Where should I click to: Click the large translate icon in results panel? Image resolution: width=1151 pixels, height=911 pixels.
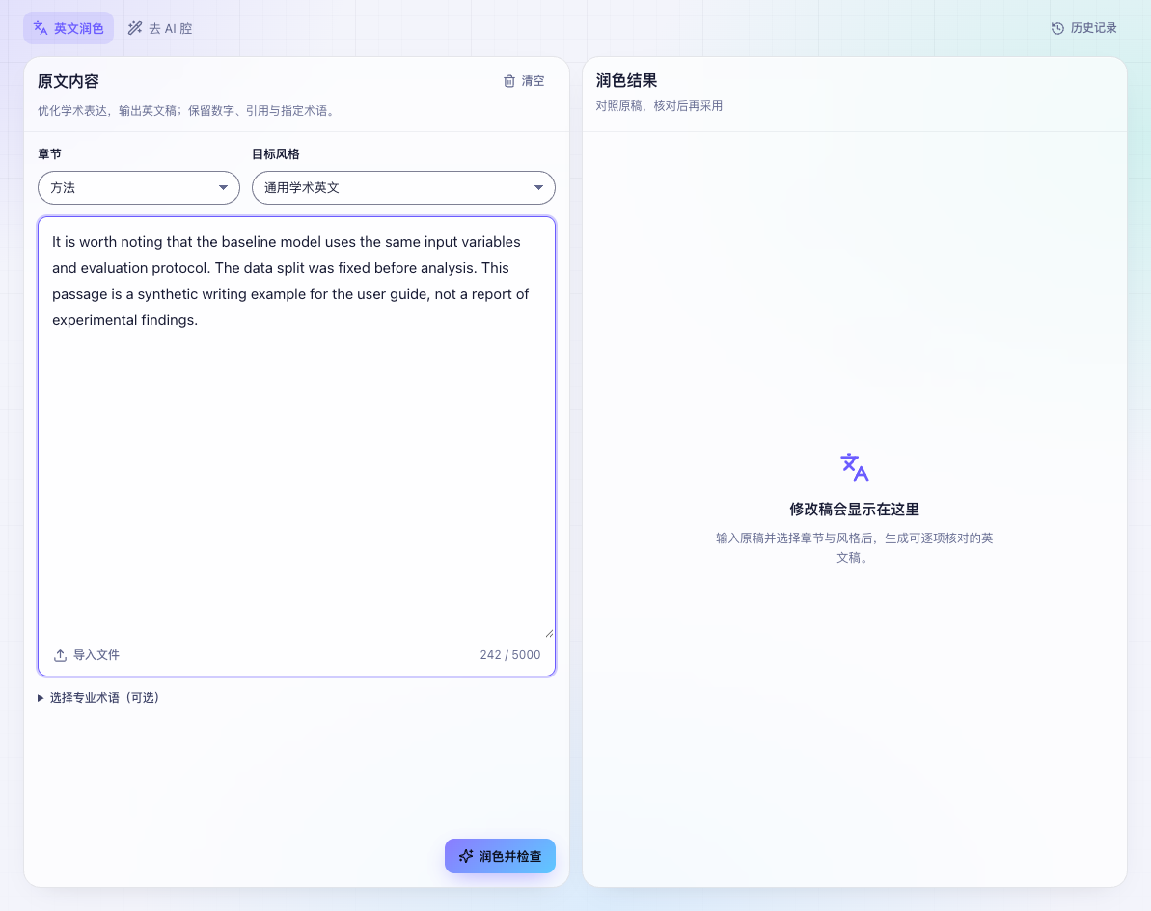tap(855, 467)
